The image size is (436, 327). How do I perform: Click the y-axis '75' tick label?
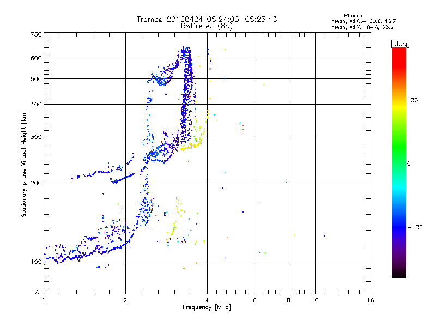coord(38,292)
